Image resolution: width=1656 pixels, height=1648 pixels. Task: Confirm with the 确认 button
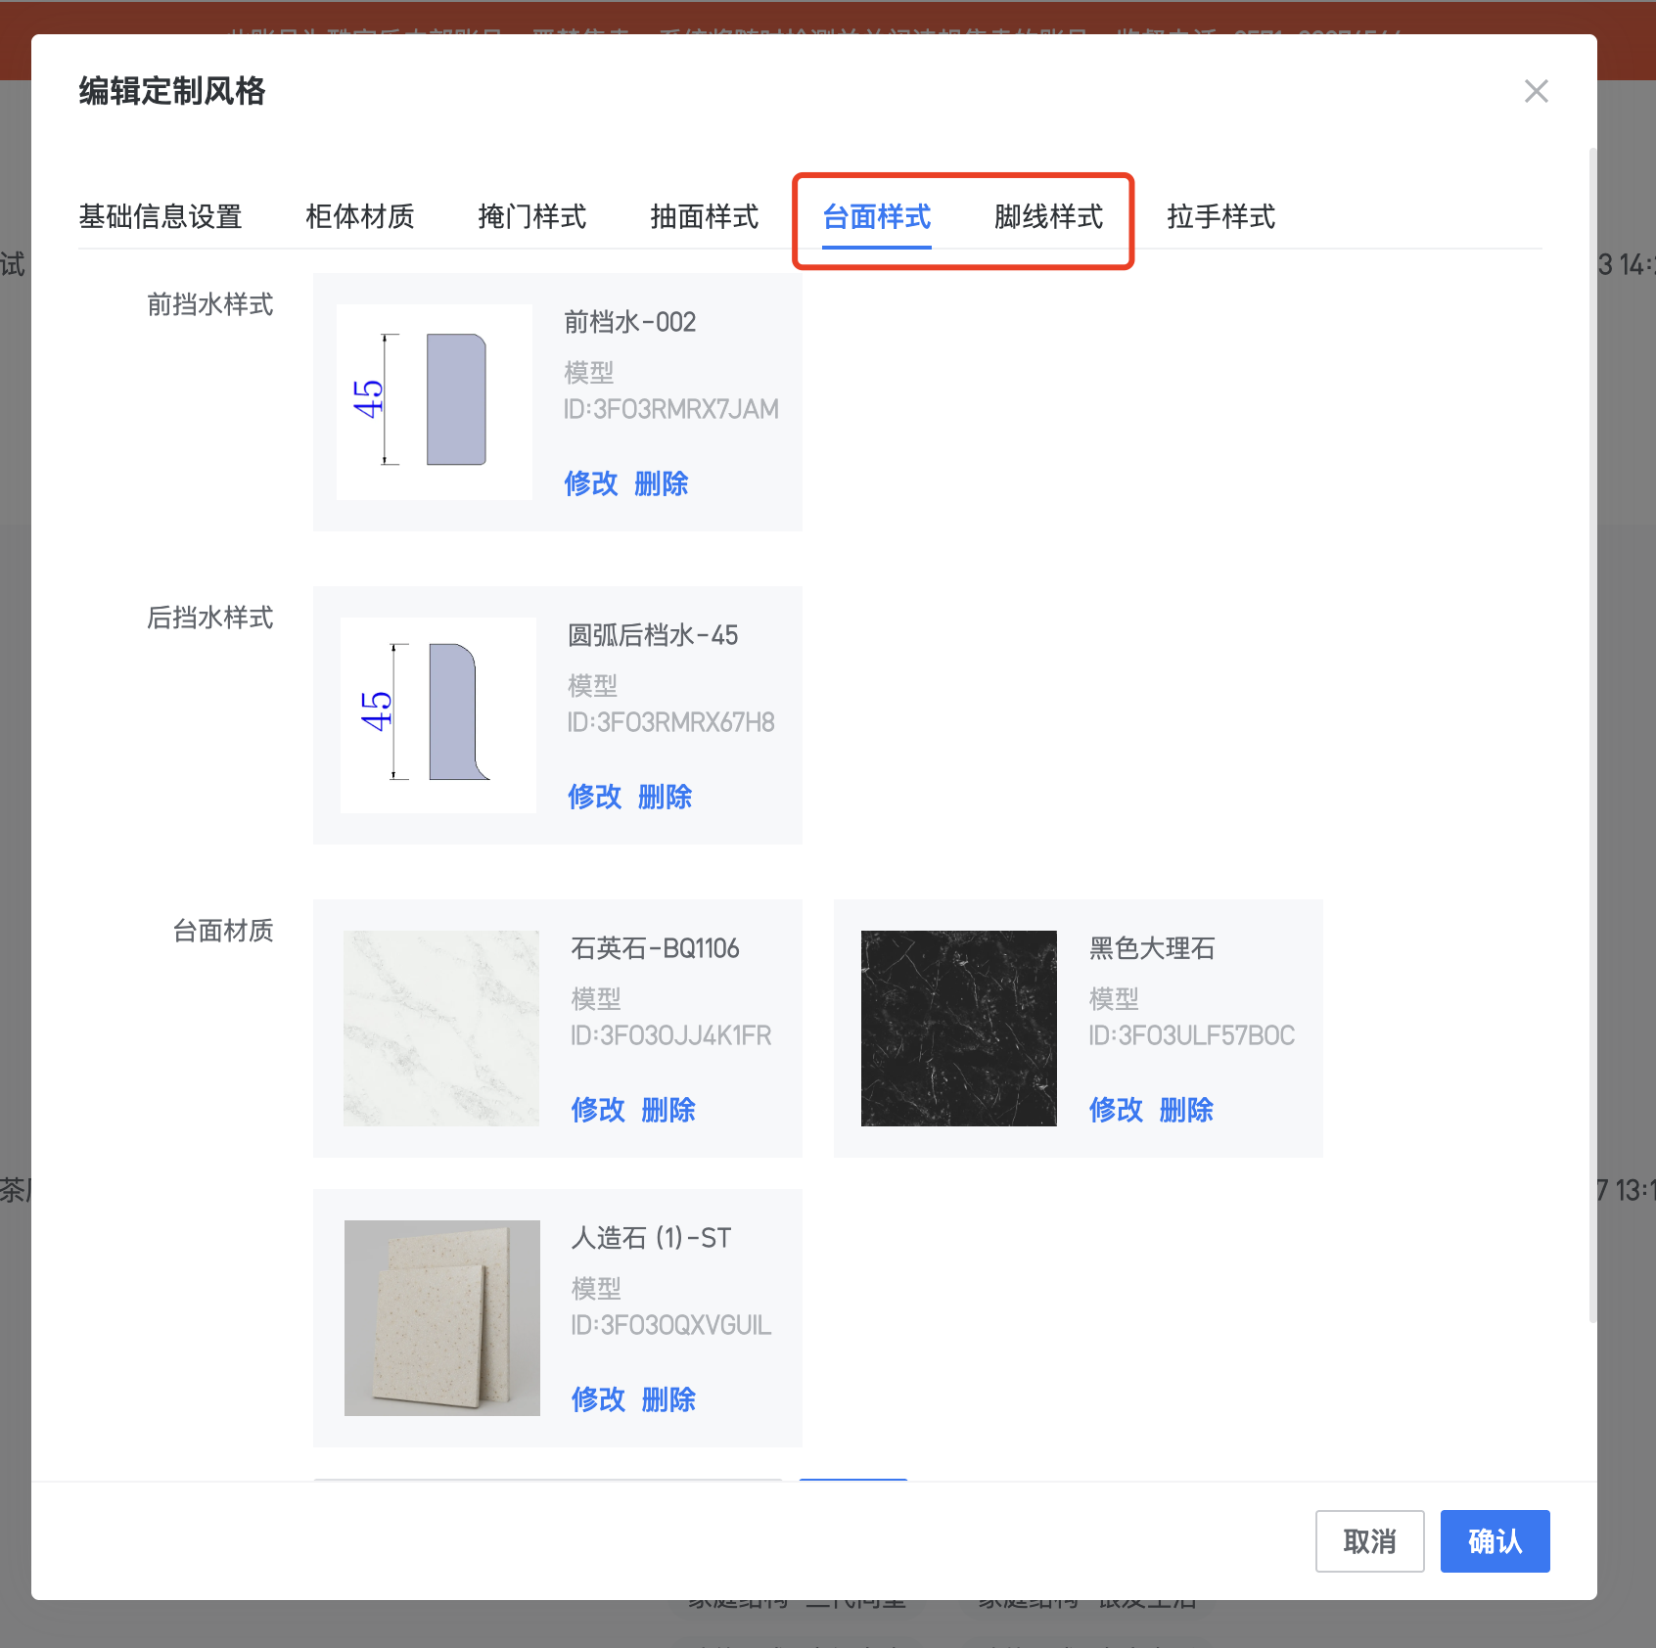pyautogui.click(x=1494, y=1541)
